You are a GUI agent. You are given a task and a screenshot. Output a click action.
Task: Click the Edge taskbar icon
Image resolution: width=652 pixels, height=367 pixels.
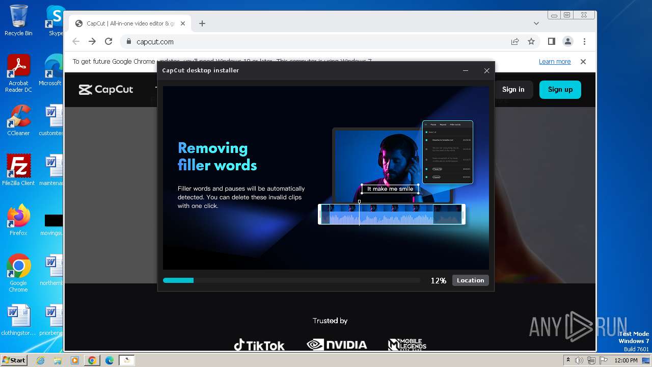point(110,360)
